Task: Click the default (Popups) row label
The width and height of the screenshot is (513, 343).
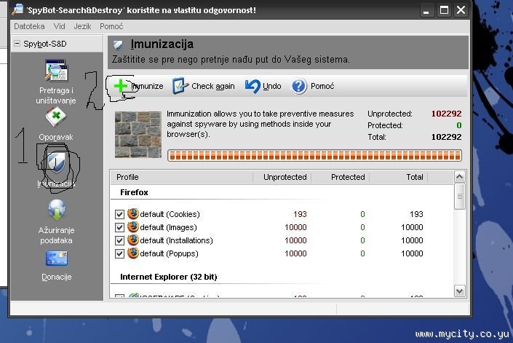Action: pyautogui.click(x=169, y=253)
